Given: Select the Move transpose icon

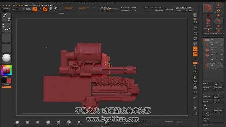Looking at the screenshot, I should [x=45, y=9].
